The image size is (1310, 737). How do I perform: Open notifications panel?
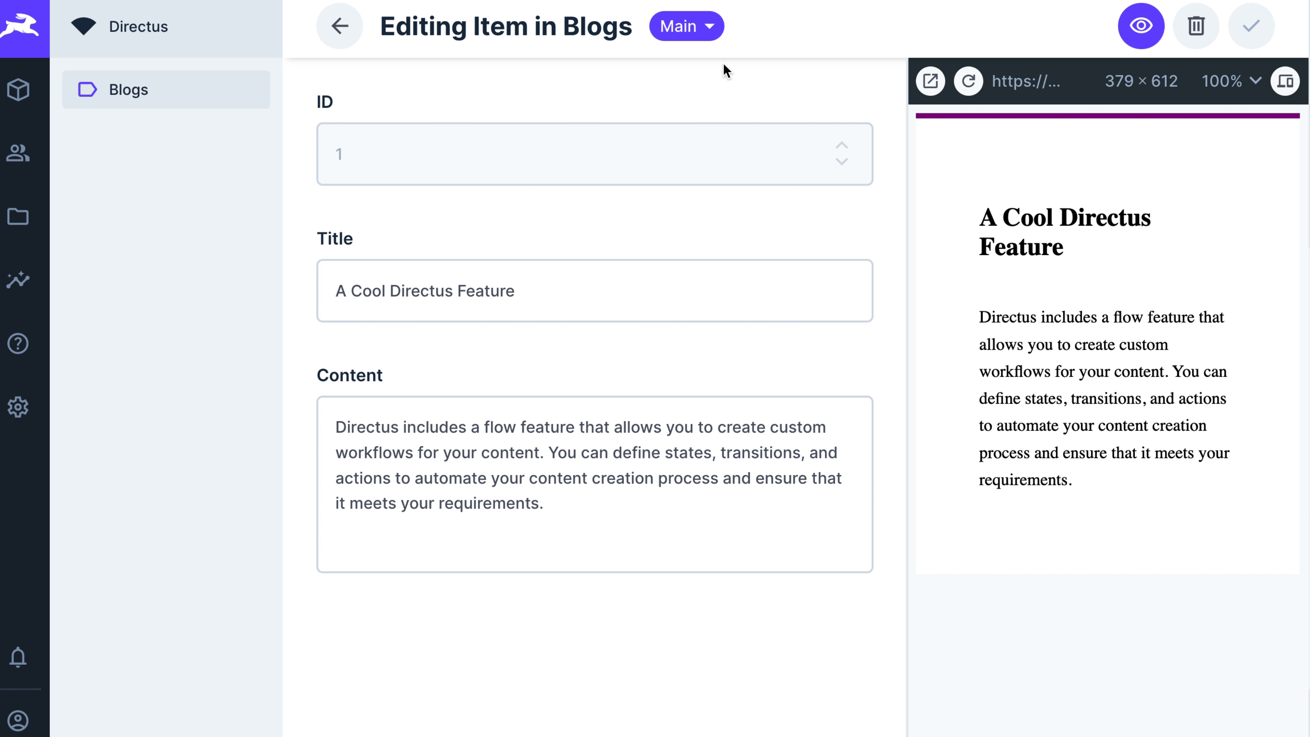pos(18,657)
